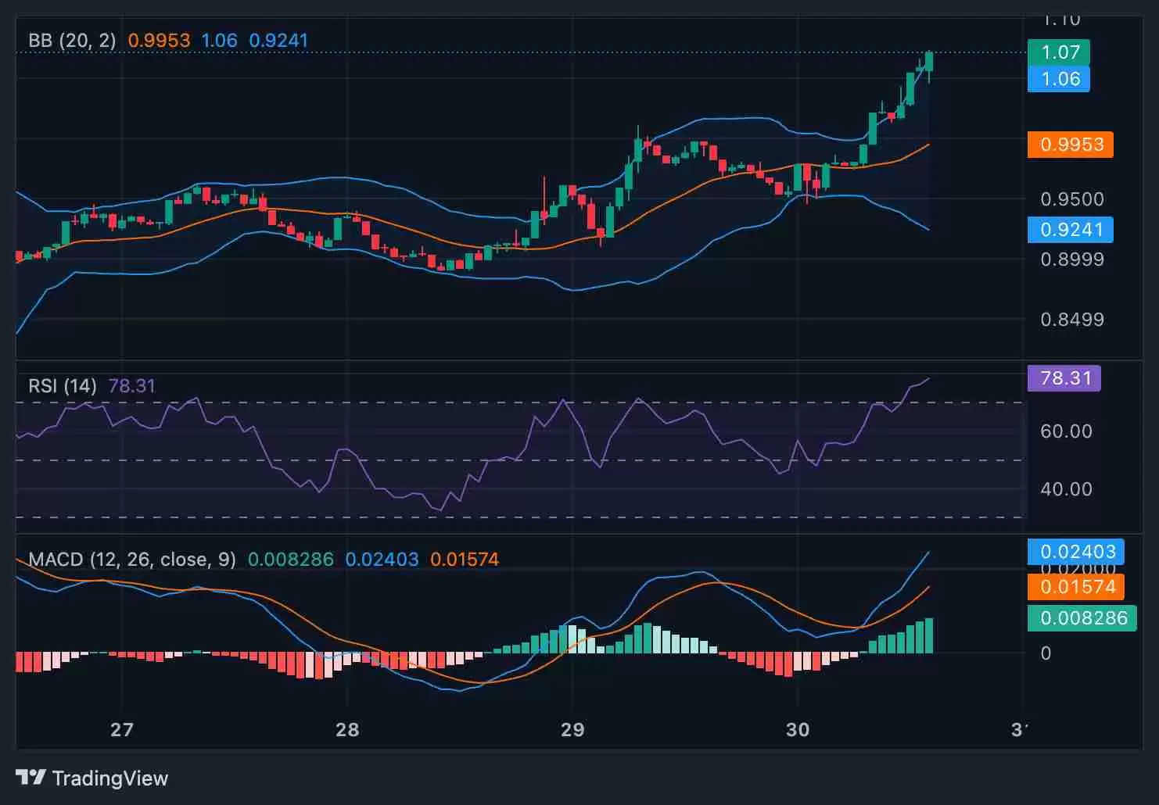Click the blue 1.06 upper band price tag
The image size is (1159, 805).
tap(1059, 79)
